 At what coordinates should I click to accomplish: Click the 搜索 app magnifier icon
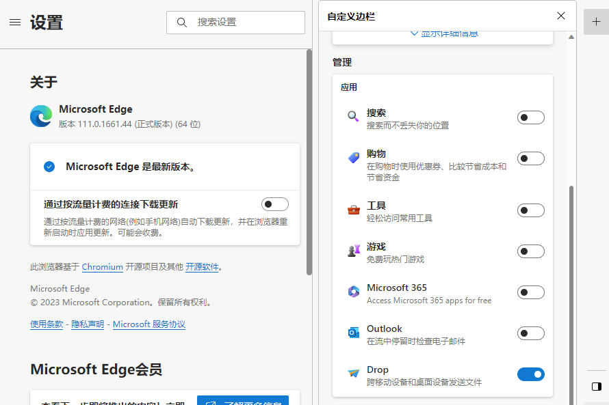tap(353, 116)
